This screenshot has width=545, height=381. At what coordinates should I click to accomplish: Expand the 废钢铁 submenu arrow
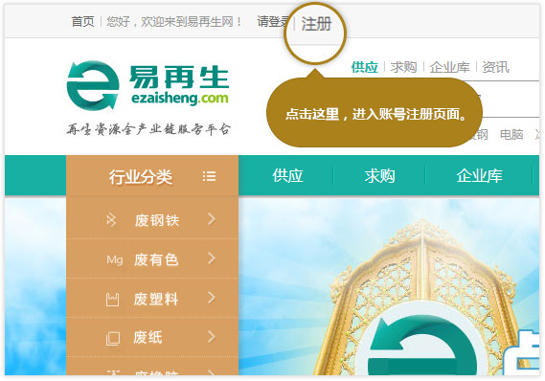[212, 219]
